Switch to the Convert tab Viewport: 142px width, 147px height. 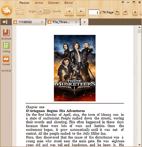[x=54, y=3]
